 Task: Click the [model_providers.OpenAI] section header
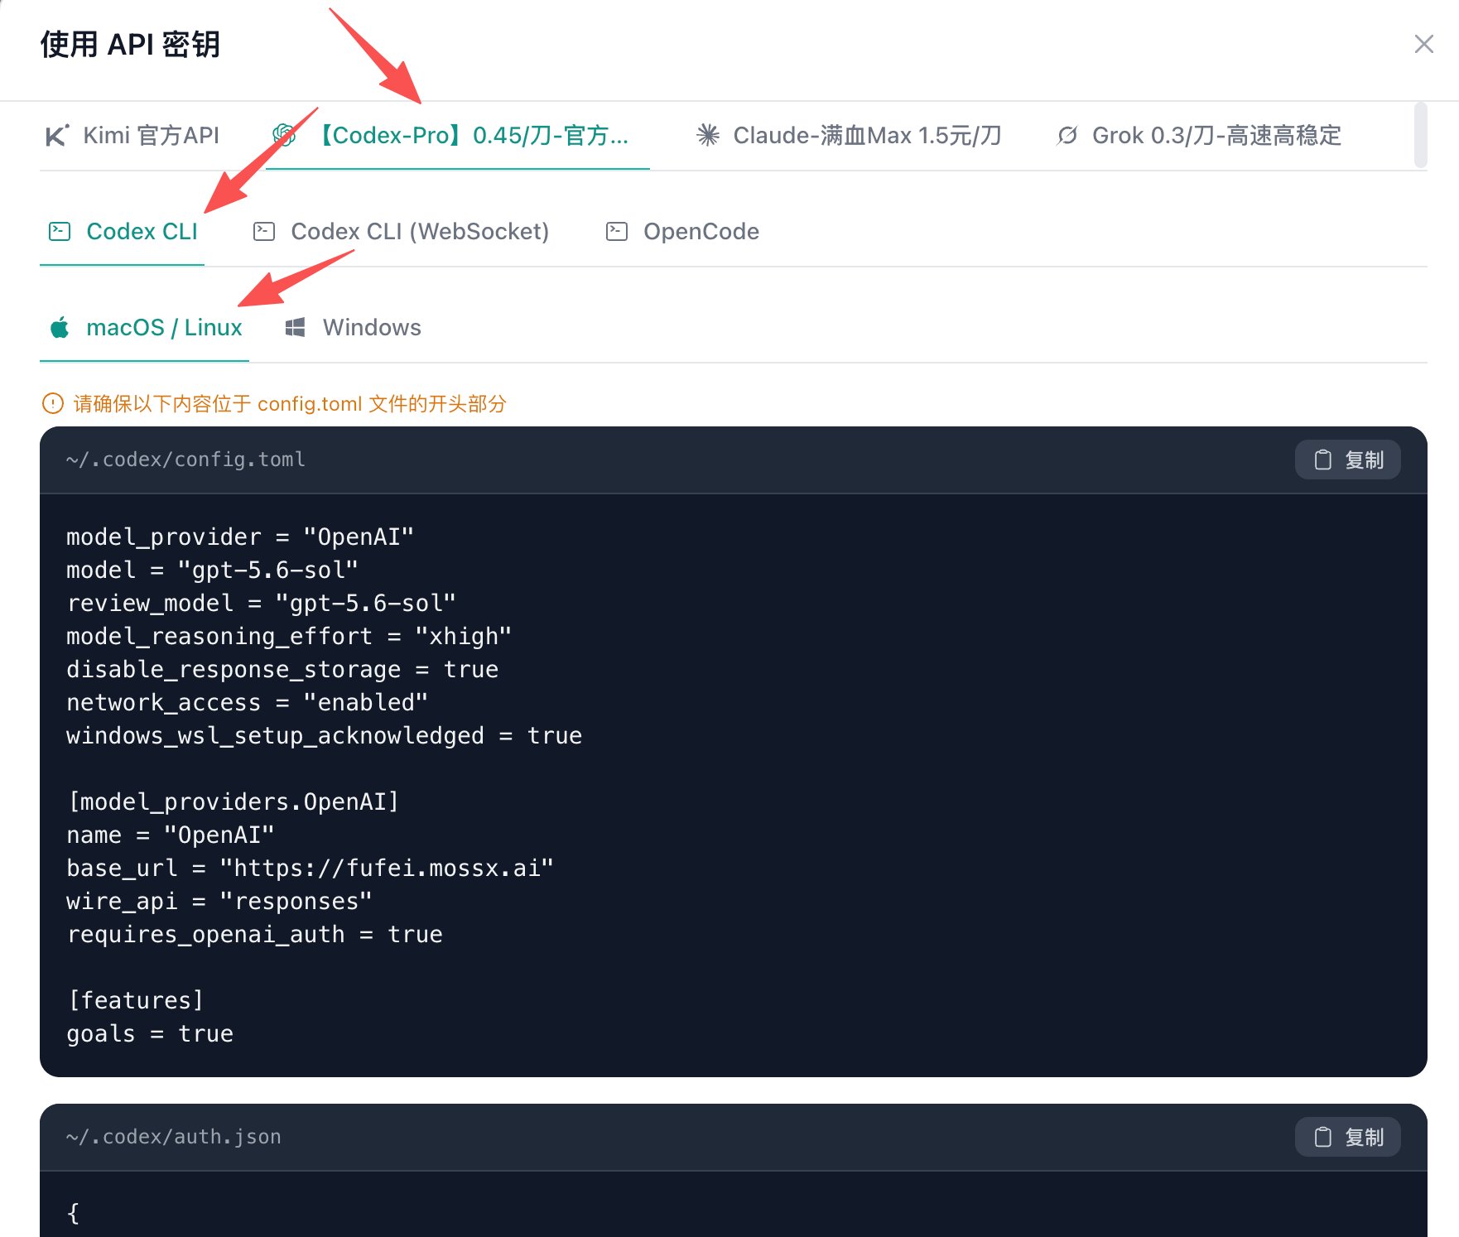(x=233, y=802)
